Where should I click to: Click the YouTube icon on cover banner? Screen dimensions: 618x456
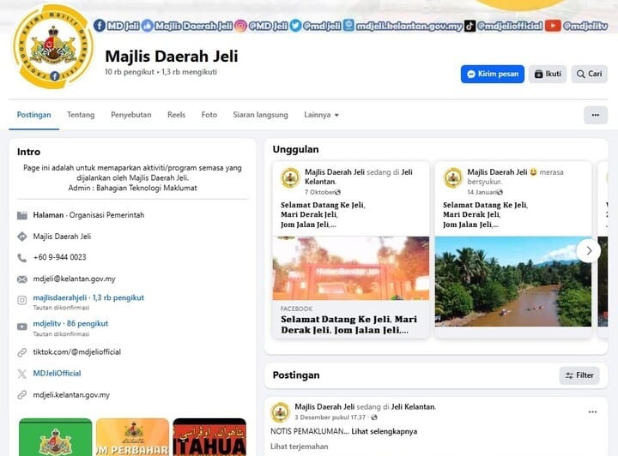(x=553, y=26)
